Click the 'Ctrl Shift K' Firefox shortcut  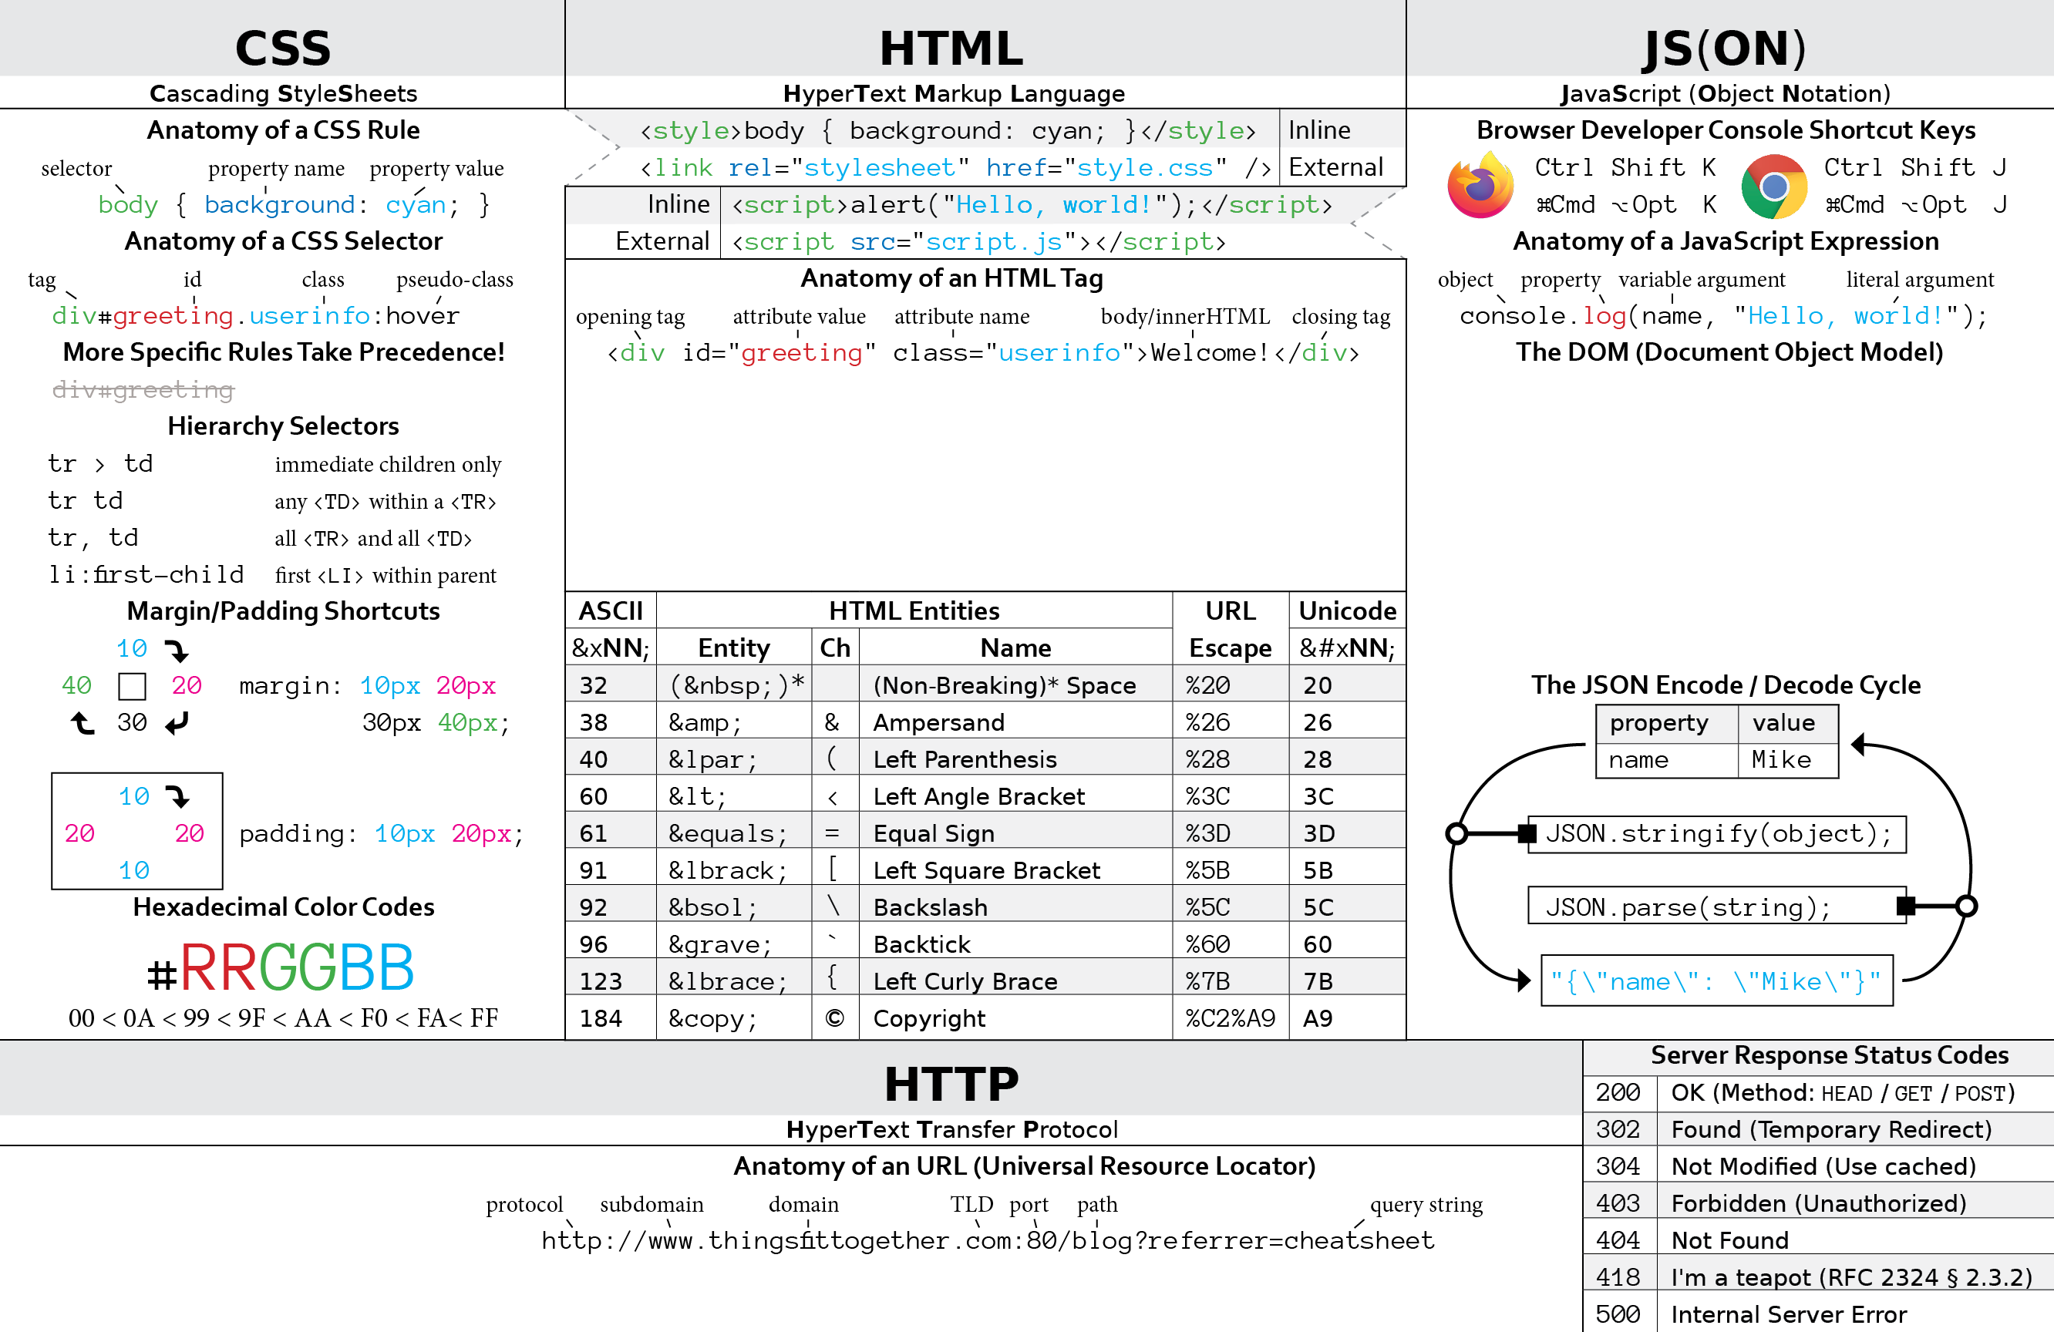tap(1625, 167)
